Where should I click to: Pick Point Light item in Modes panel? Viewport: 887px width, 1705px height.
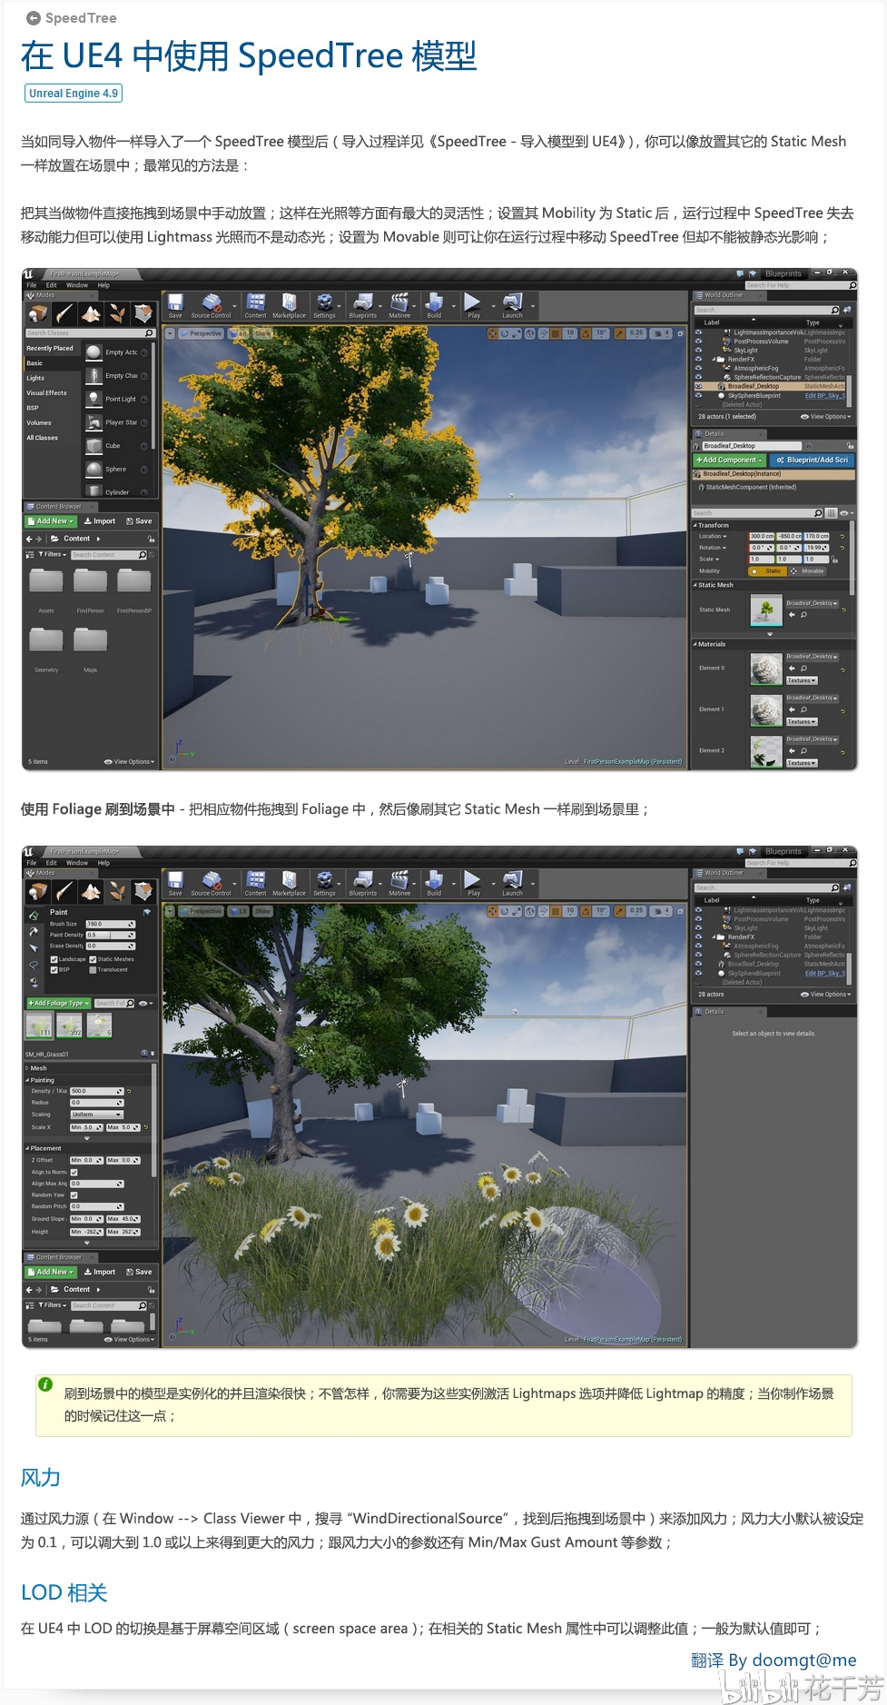tap(117, 399)
